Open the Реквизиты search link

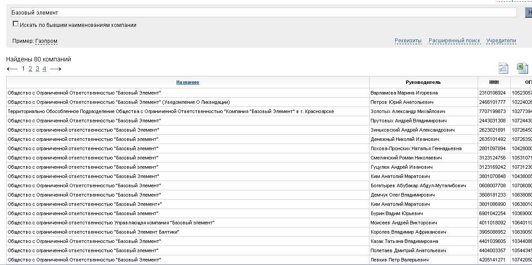pos(408,41)
